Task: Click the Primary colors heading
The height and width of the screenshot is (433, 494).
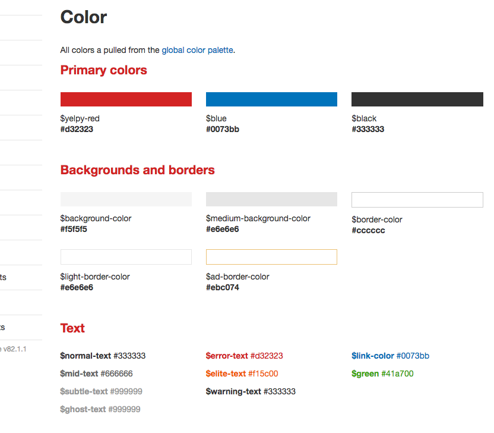Action: 104,70
